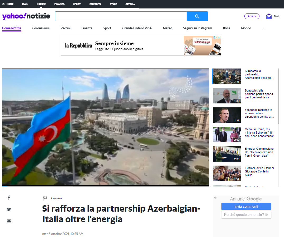Click the la Repubblica banner ad

[141, 45]
